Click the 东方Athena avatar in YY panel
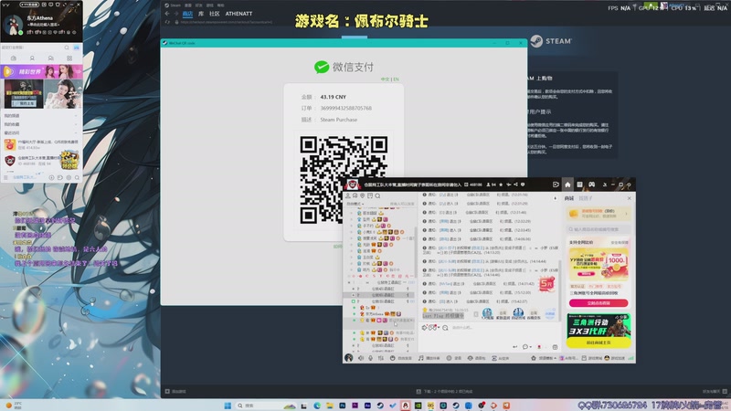Viewport: 731px width, 411px height. 14,25
